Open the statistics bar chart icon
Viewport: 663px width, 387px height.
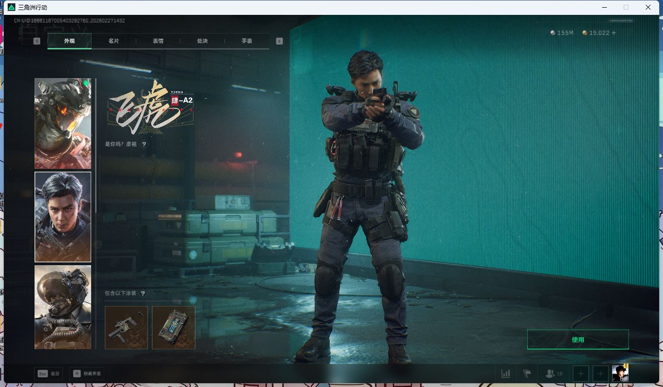coord(506,374)
